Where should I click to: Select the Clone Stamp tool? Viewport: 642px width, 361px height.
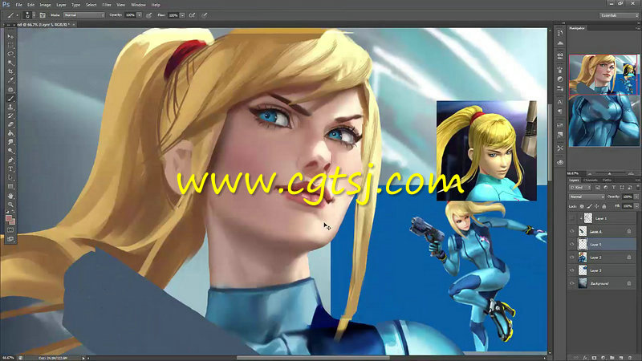[10, 107]
